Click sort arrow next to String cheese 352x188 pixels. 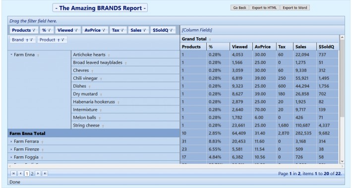click(103, 126)
